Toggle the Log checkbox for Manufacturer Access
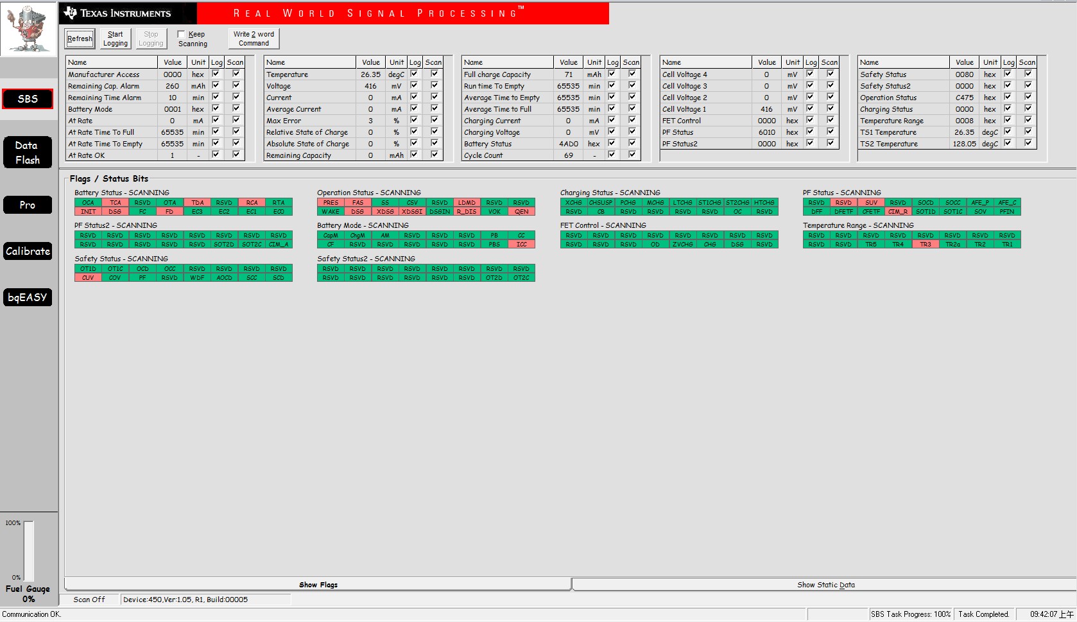This screenshot has width=1077, height=622. [216, 74]
